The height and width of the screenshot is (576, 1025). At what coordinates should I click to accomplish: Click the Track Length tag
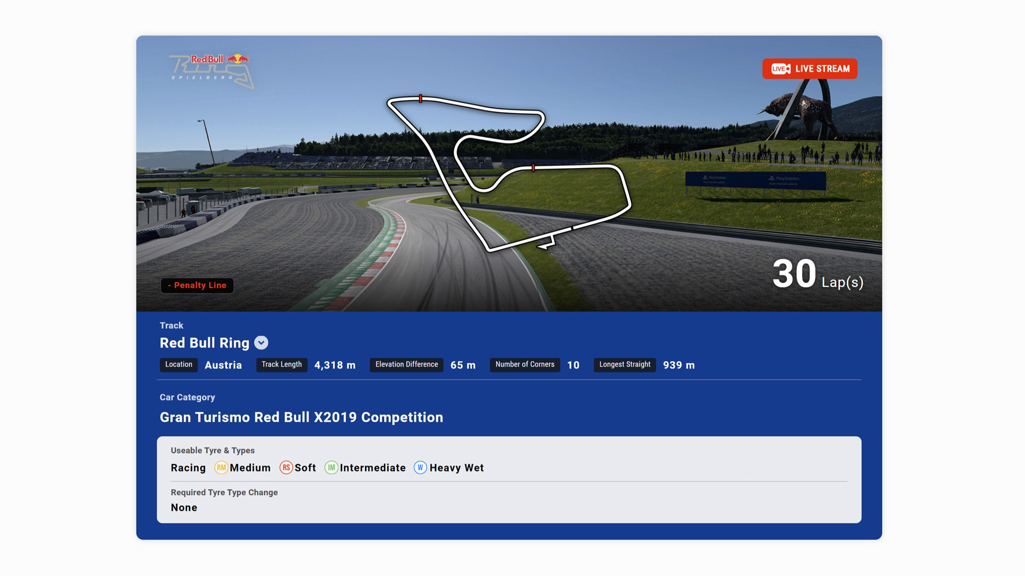coord(281,365)
